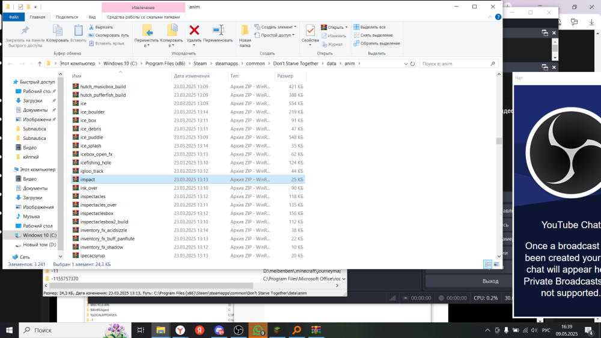The height and width of the screenshot is (338, 601).
Task: Select Новый том (D:) drive
Action: 40,244
